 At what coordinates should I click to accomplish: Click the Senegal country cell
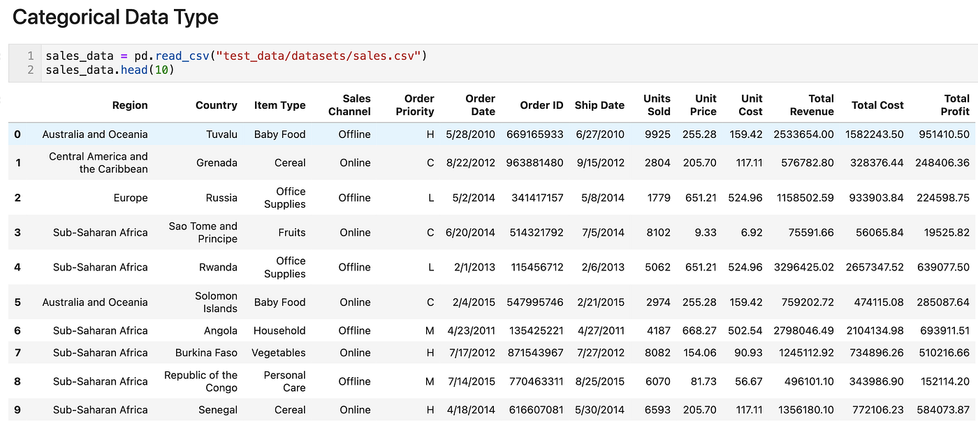pyautogui.click(x=217, y=410)
